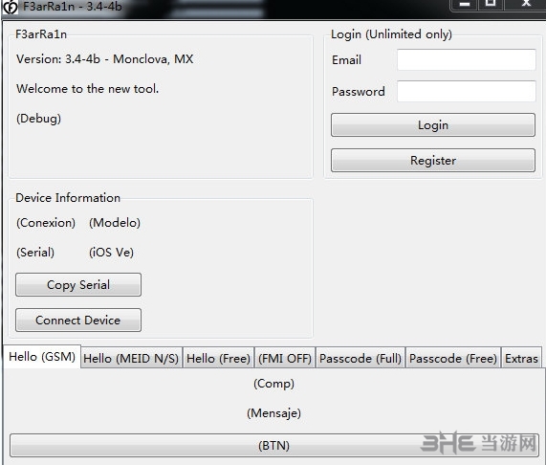The height and width of the screenshot is (465, 546).
Task: Select the Hello (Free) tab
Action: pyautogui.click(x=218, y=358)
